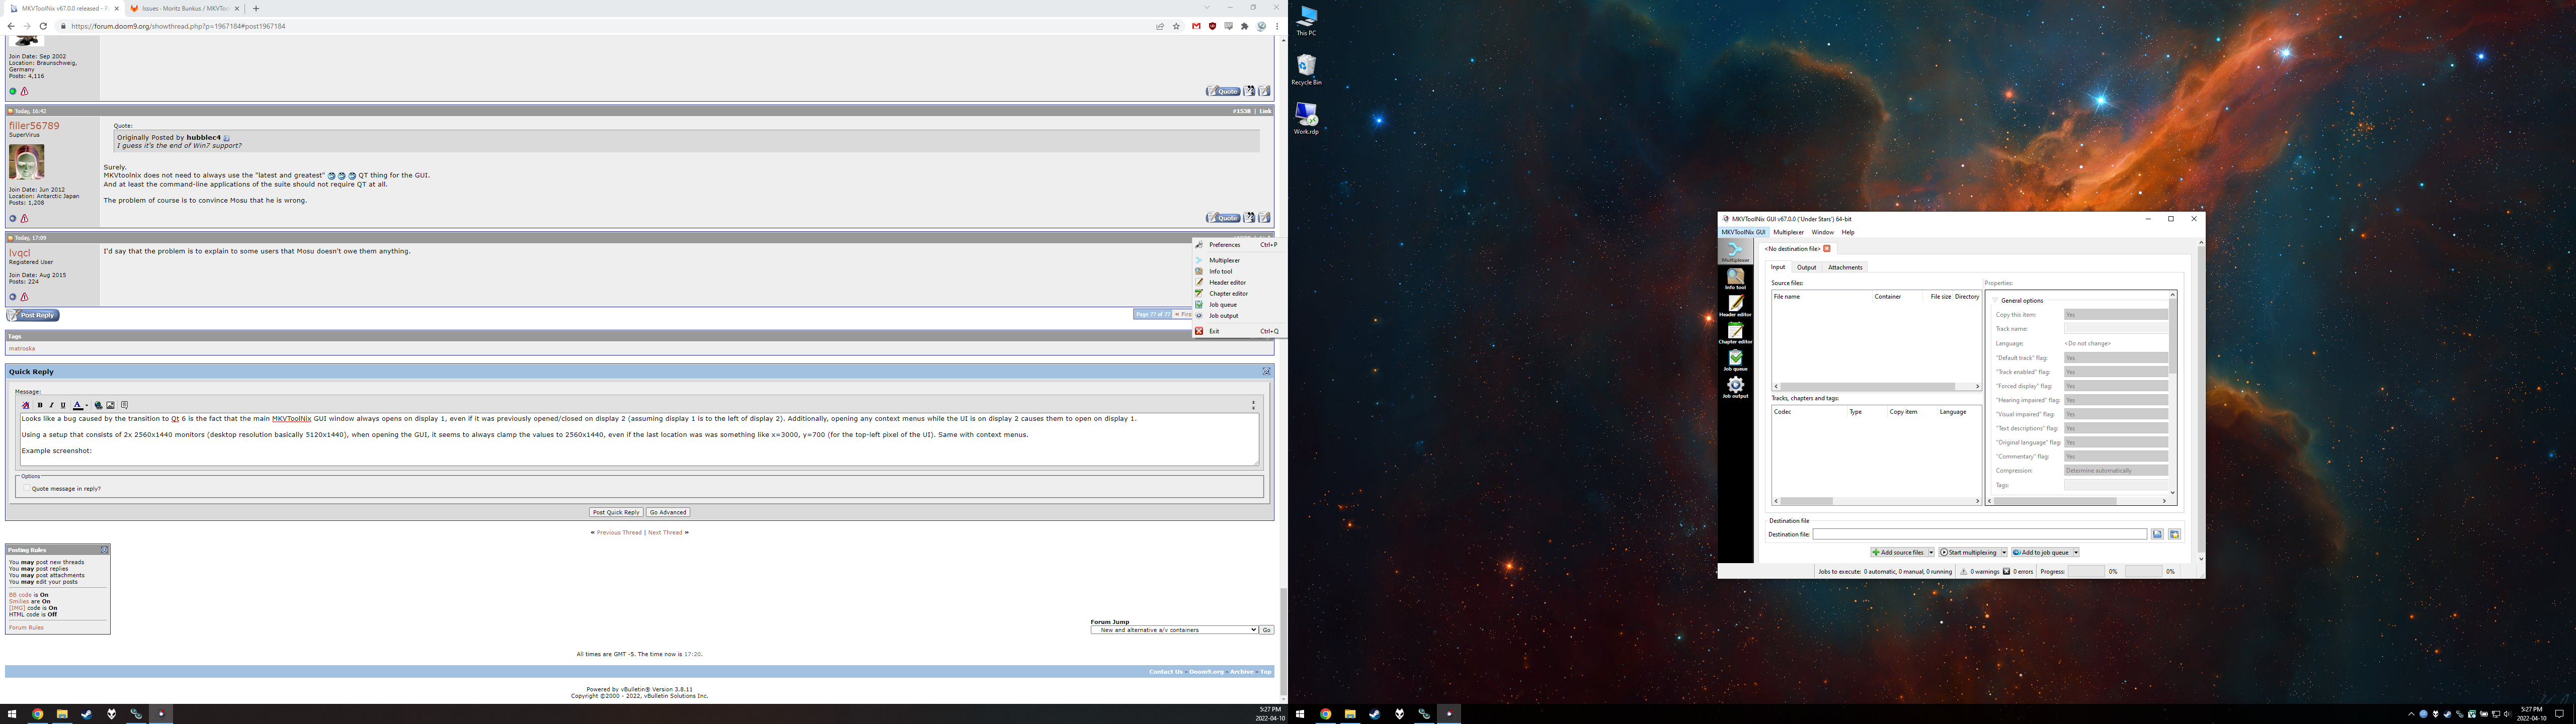The height and width of the screenshot is (724, 2576).
Task: Open the Job output tool
Action: tap(1735, 386)
